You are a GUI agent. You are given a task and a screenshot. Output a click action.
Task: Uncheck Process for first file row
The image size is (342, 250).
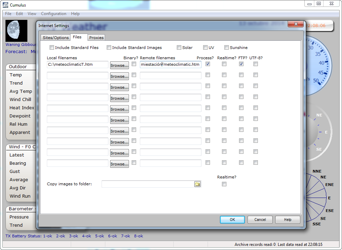tap(208, 64)
